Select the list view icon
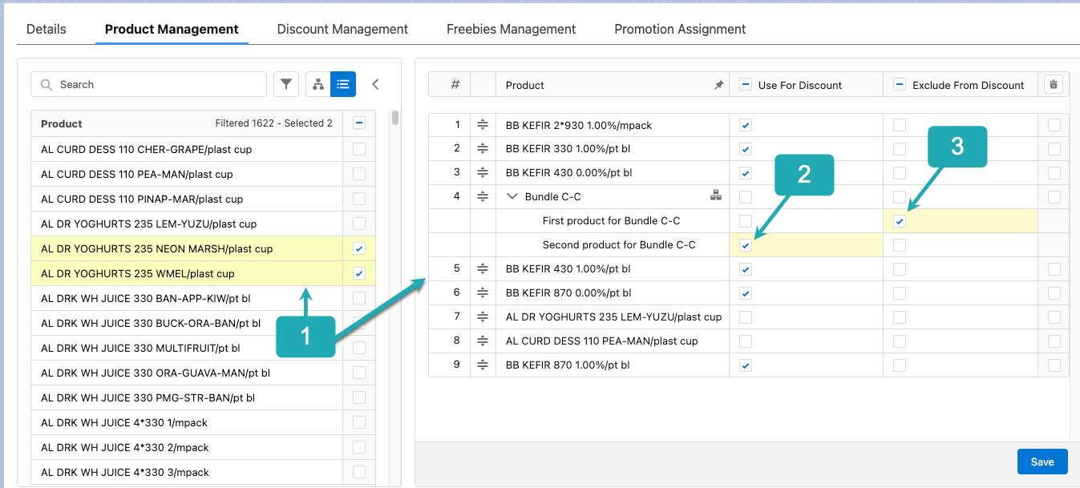The width and height of the screenshot is (1080, 488). coord(343,83)
